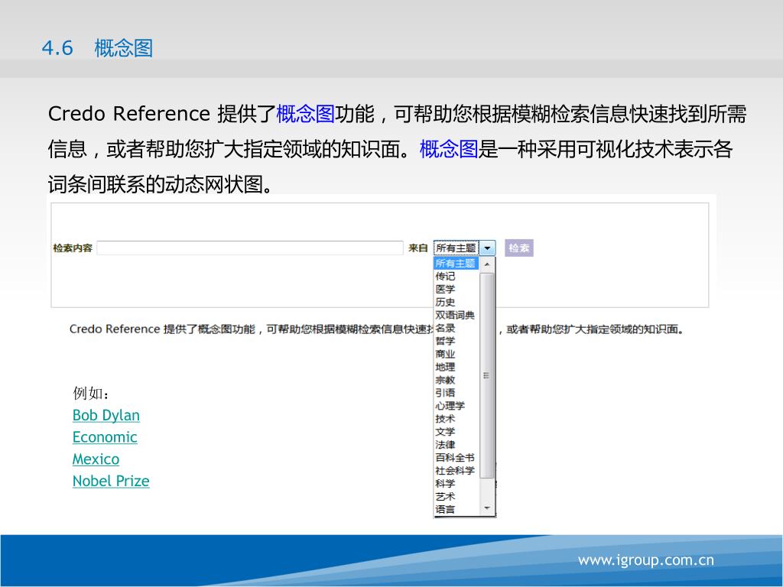Open the 所有主题 combo box arrow
783x587 pixels.
(487, 248)
